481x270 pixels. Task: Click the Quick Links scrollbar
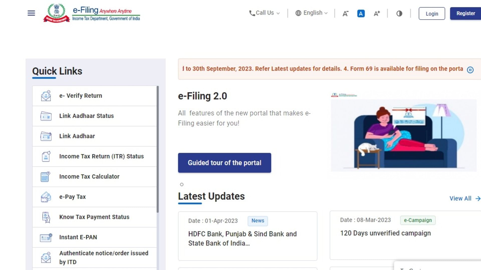(158, 150)
